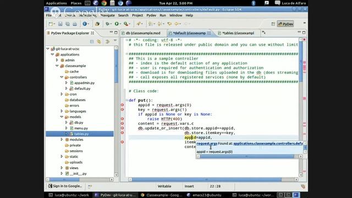The image size is (352, 198).
Task: Open the Applications menu in top panel
Action: (x=56, y=3)
